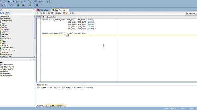197x110 pixels.
Task: Click the last Connections panel toolbar icon
Action: point(10,13)
